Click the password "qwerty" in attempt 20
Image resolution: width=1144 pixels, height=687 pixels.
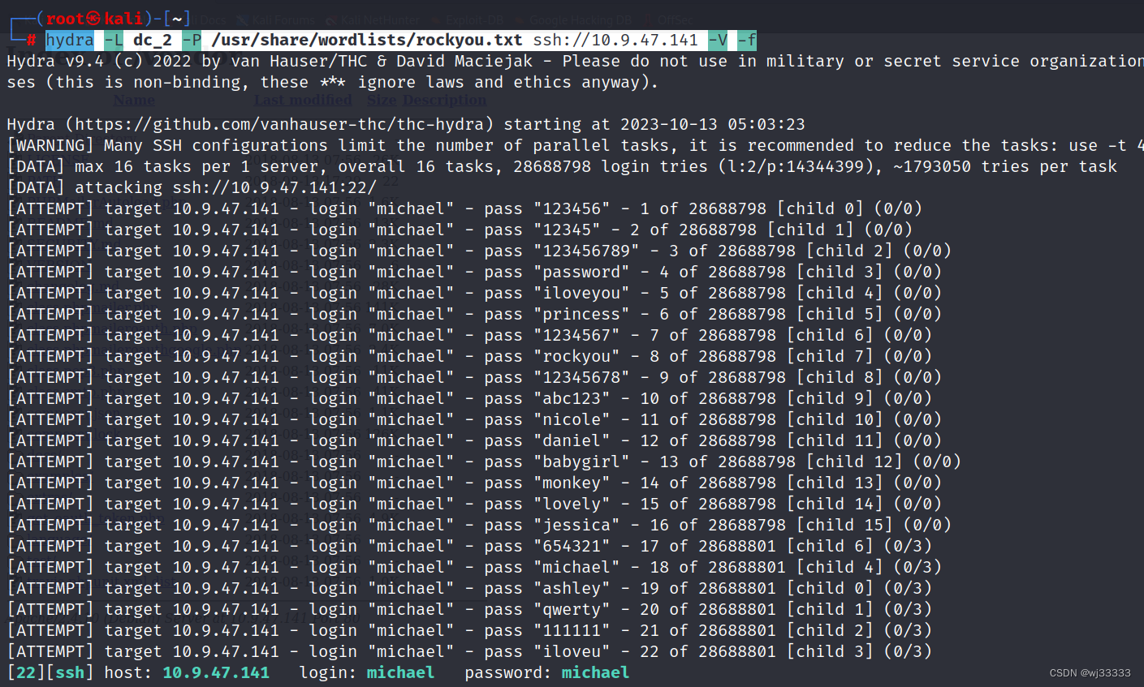[x=572, y=609]
